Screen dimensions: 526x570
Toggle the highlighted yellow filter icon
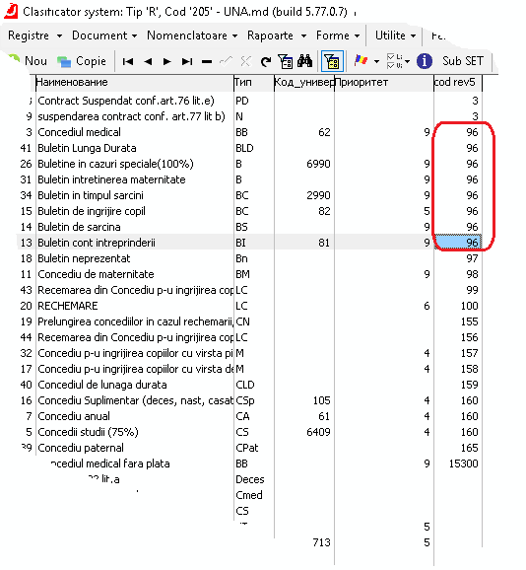[x=332, y=61]
